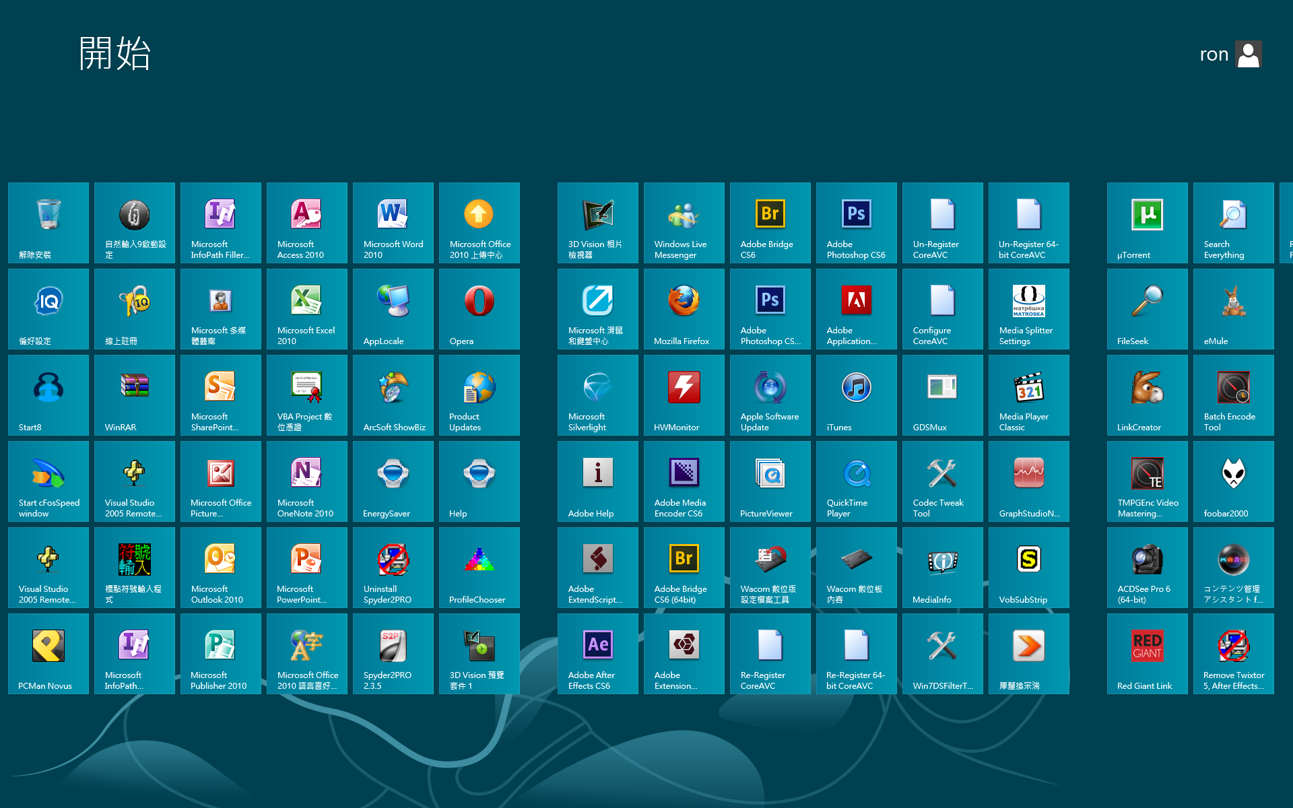1293x808 pixels.
Task: Open foobar2000 tile
Action: (1233, 481)
